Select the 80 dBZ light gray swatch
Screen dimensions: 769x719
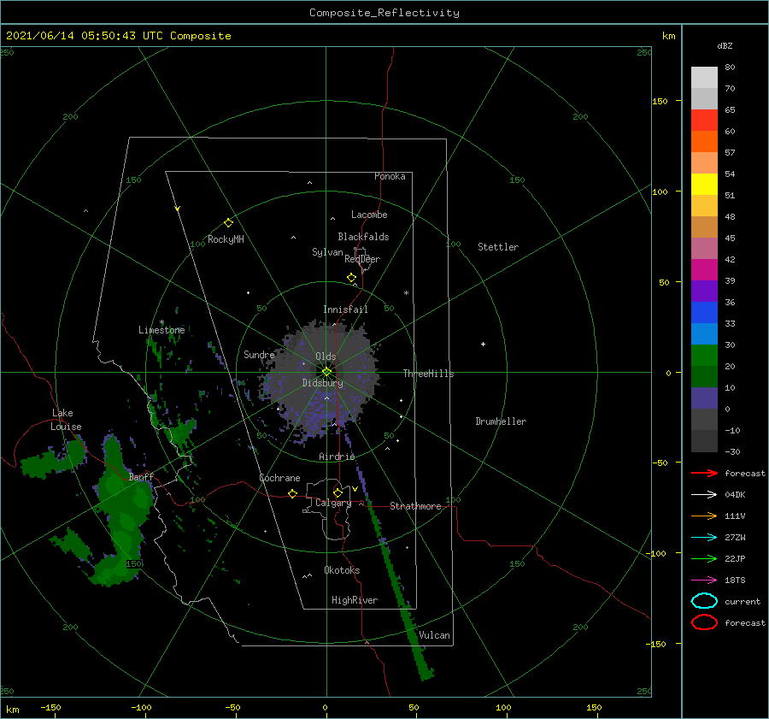tap(704, 78)
